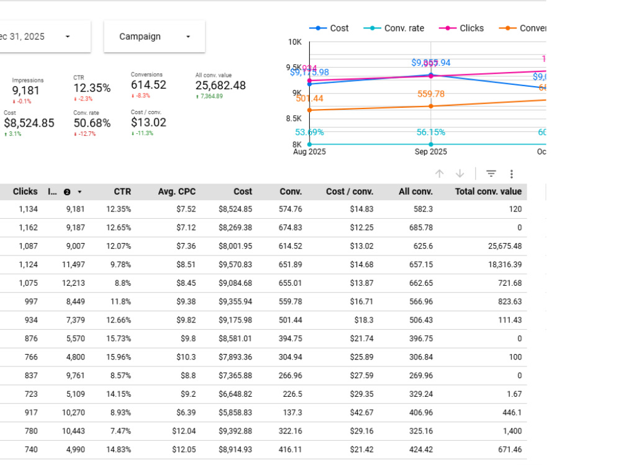This screenshot has height=465, width=621.
Task: Sort by Total conv. value column header
Action: (x=488, y=192)
